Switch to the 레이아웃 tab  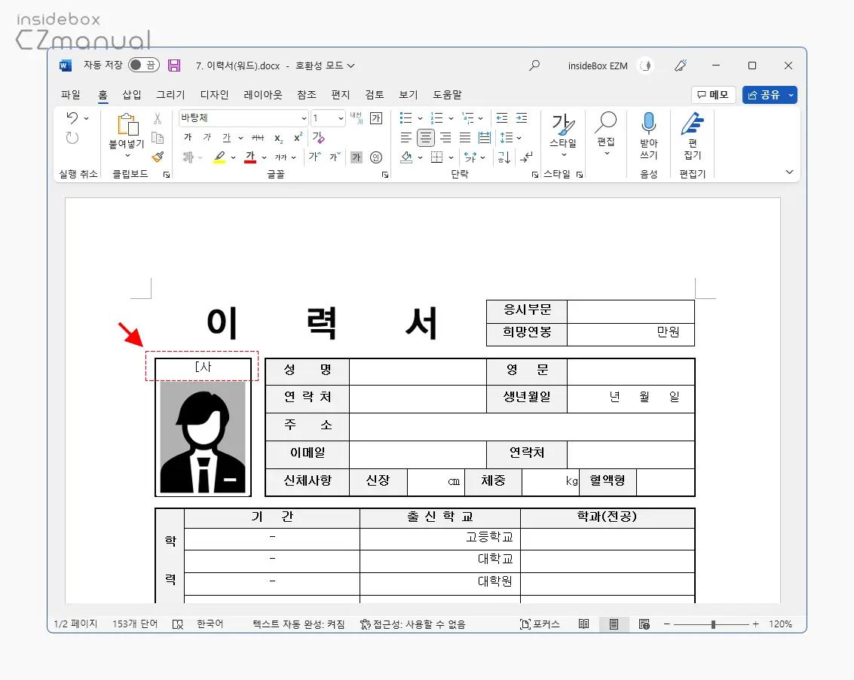coord(263,95)
